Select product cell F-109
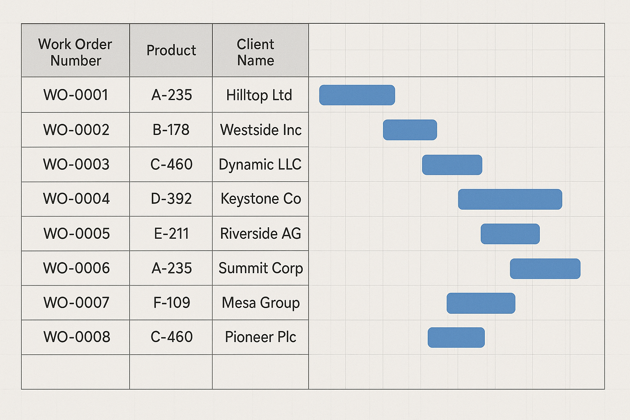Image resolution: width=630 pixels, height=420 pixels. [171, 303]
